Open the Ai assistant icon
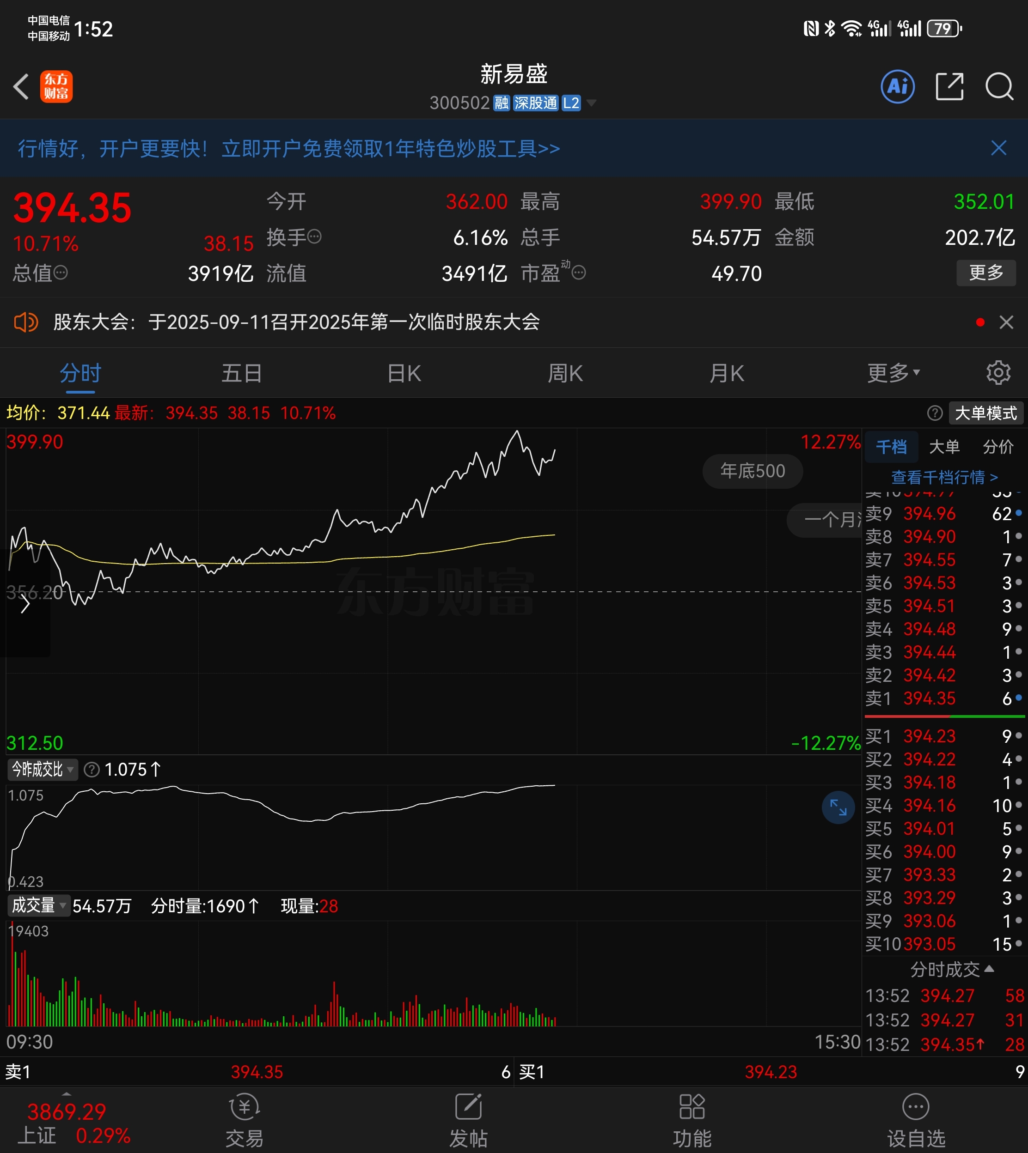The width and height of the screenshot is (1028, 1153). tap(898, 86)
